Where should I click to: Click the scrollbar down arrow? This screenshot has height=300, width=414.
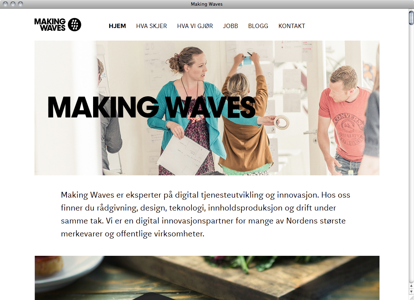[x=411, y=291]
